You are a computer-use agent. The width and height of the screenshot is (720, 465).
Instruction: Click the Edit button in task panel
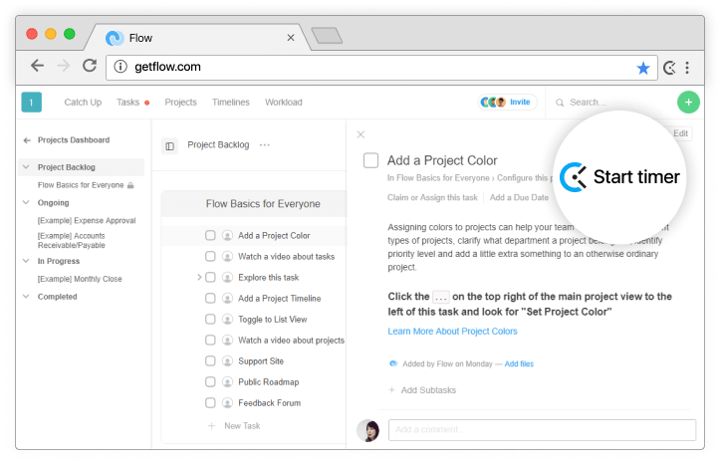coord(680,133)
